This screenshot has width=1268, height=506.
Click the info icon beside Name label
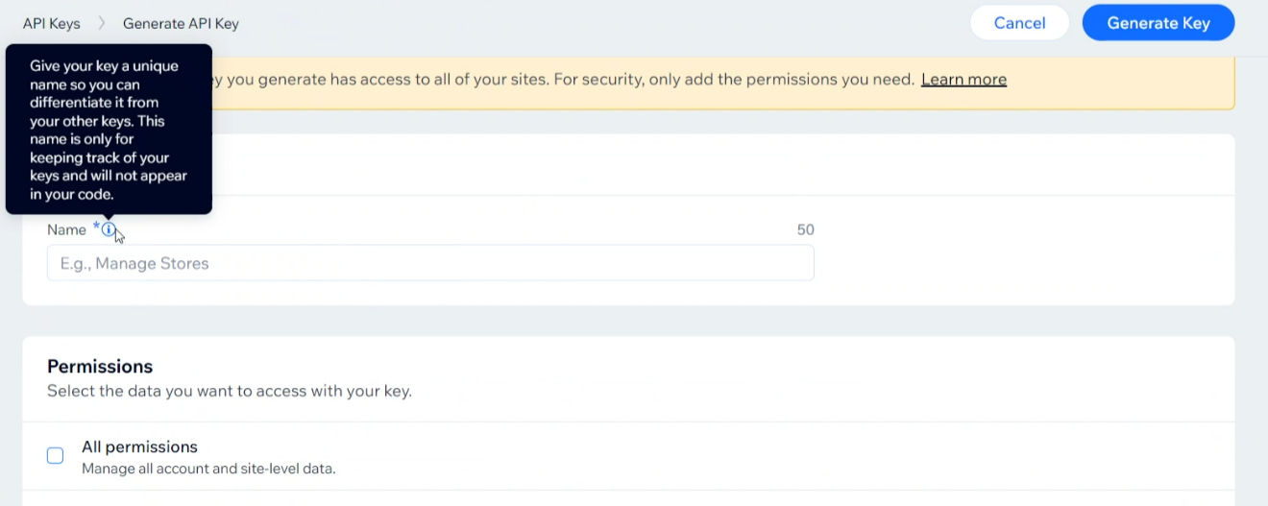pos(109,229)
